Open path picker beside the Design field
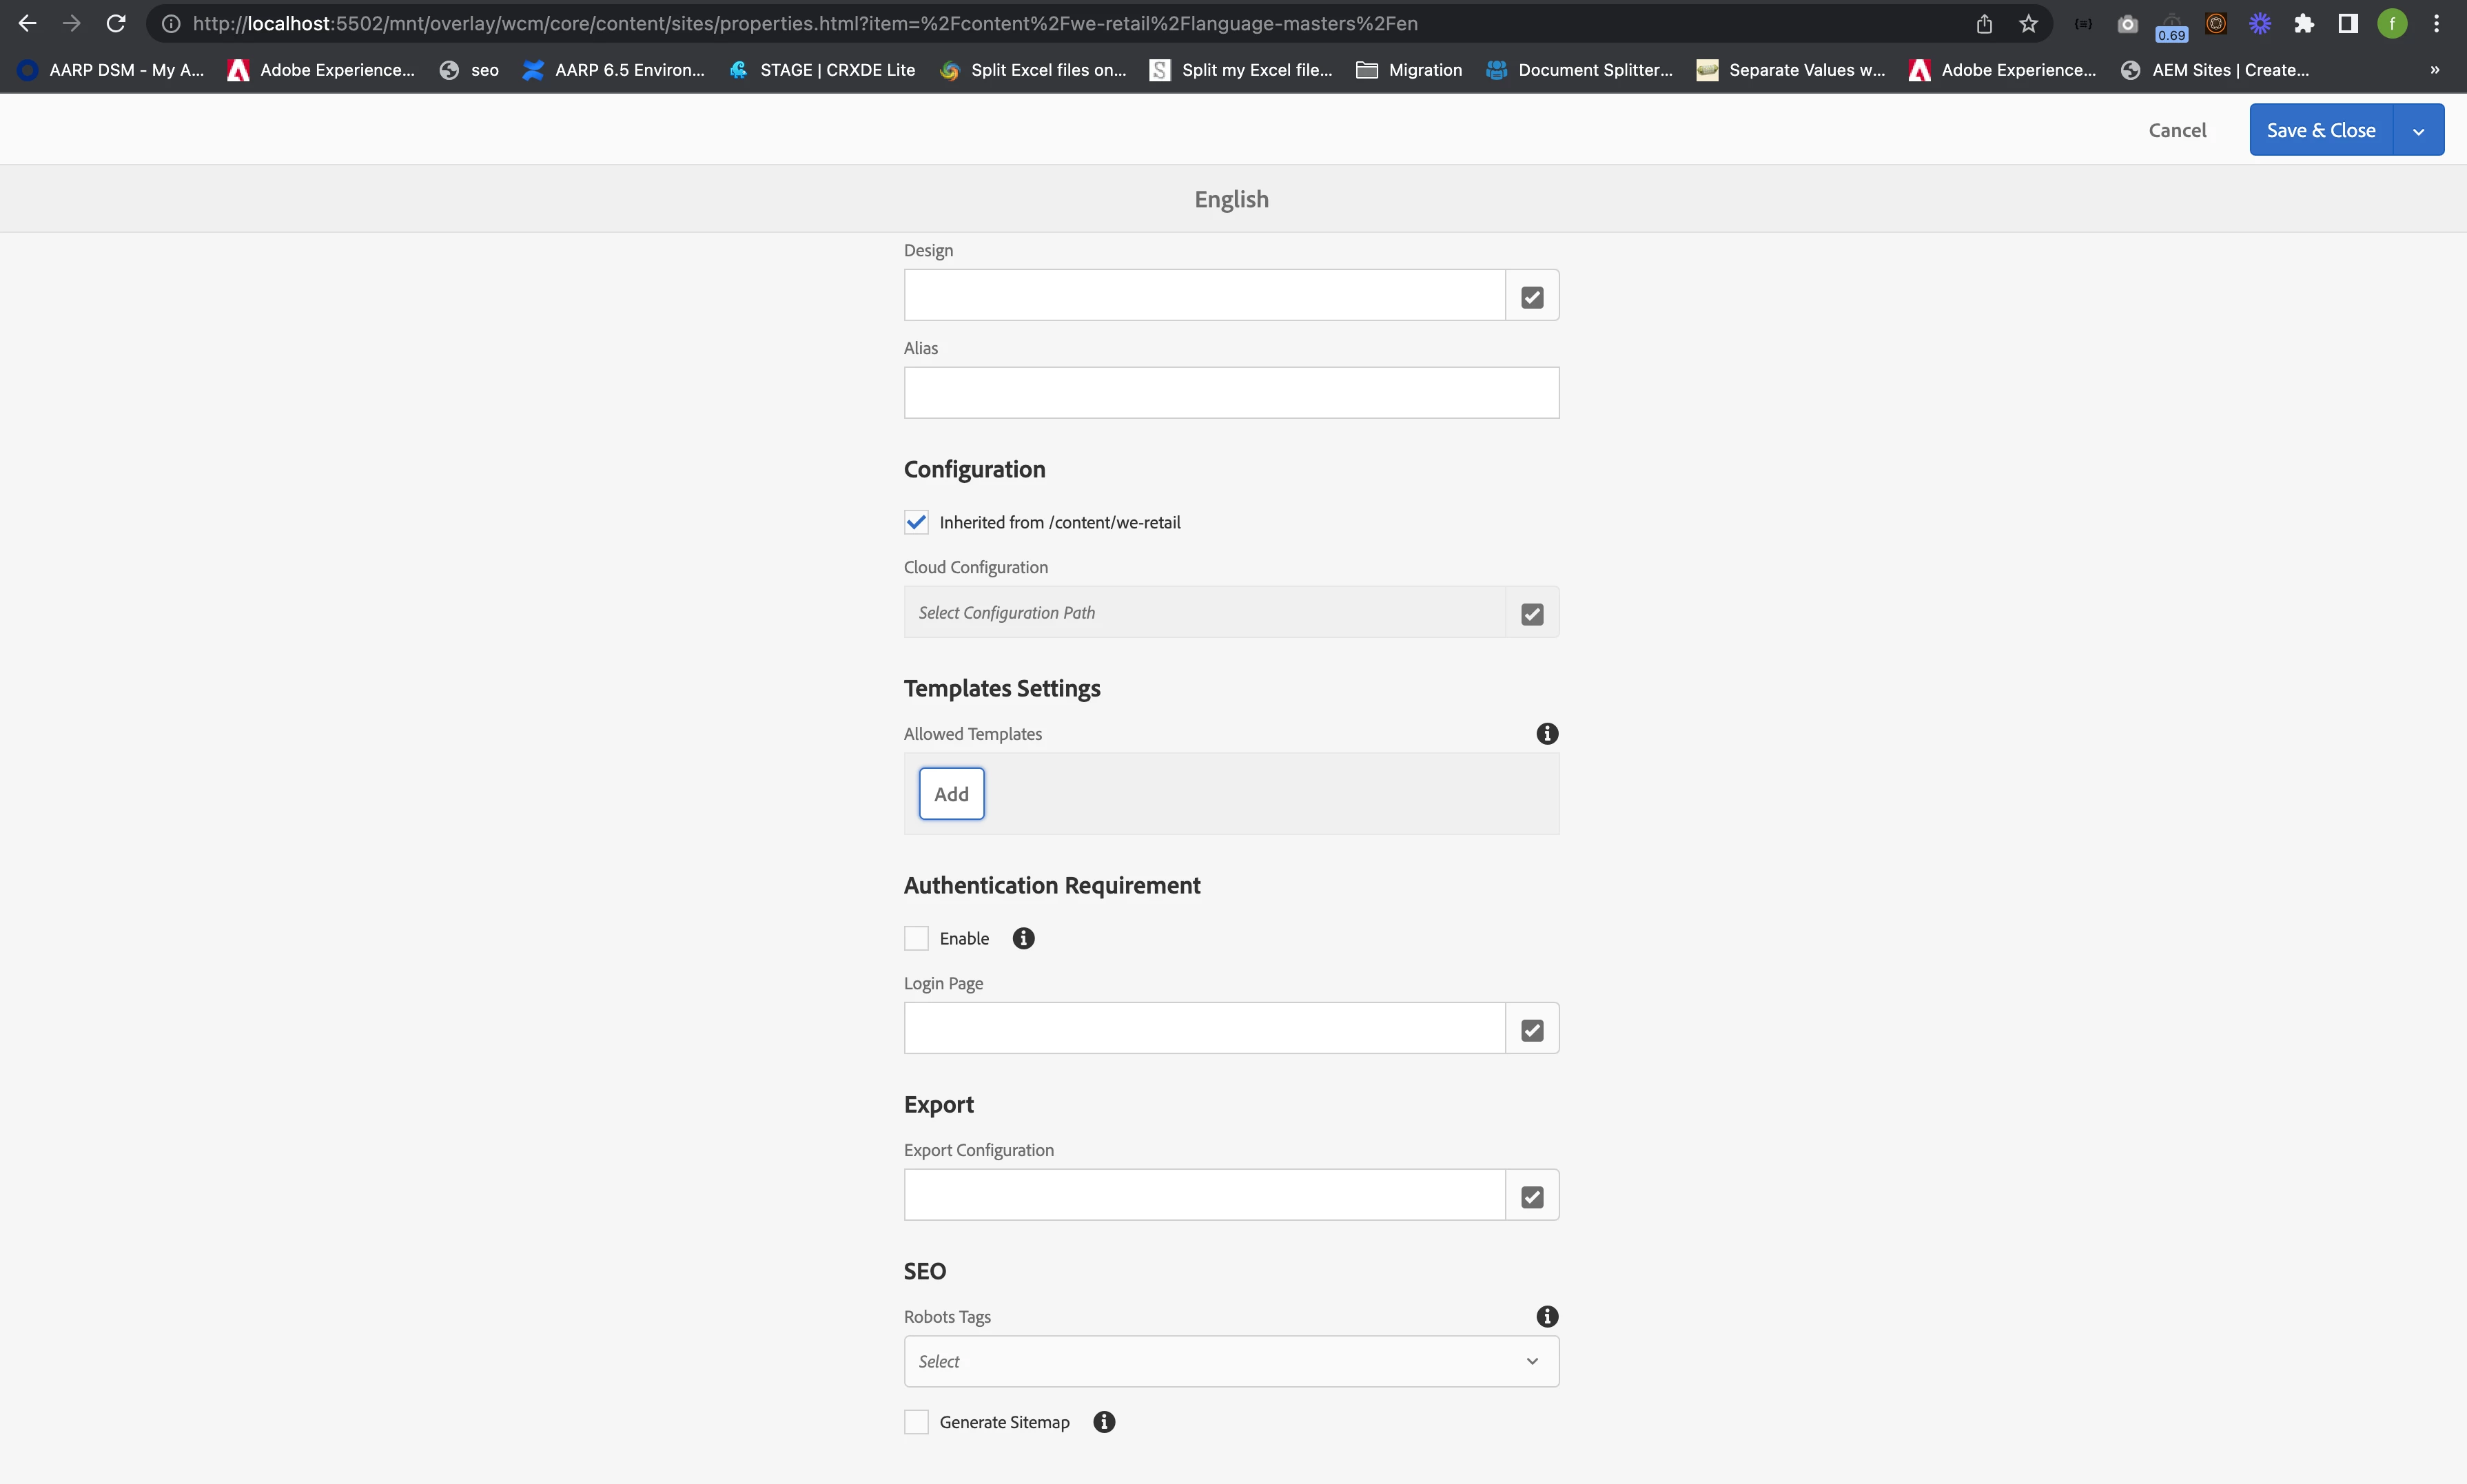Screen dimensions: 2467x1484 click(1531, 296)
